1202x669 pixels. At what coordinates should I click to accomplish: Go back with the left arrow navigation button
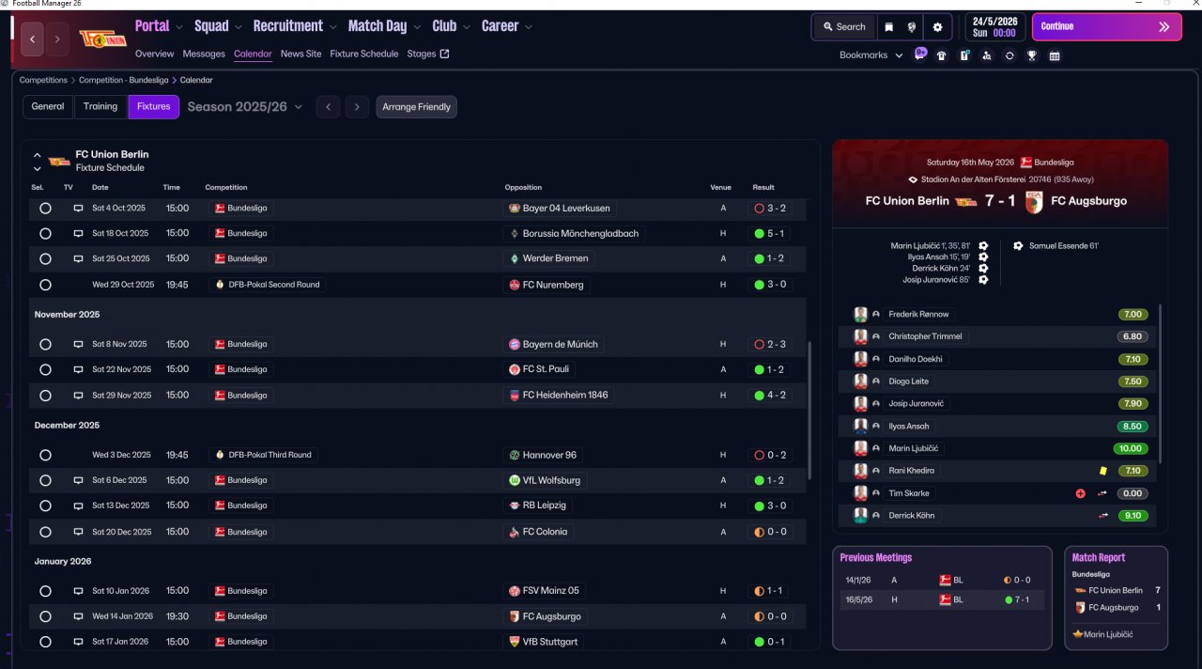[33, 39]
